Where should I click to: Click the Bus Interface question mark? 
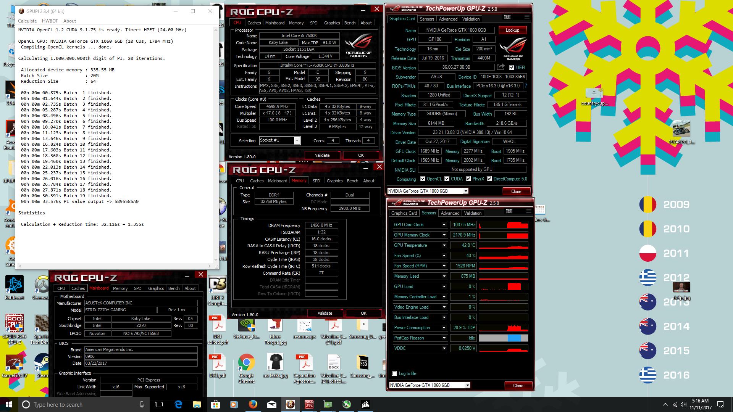point(526,86)
